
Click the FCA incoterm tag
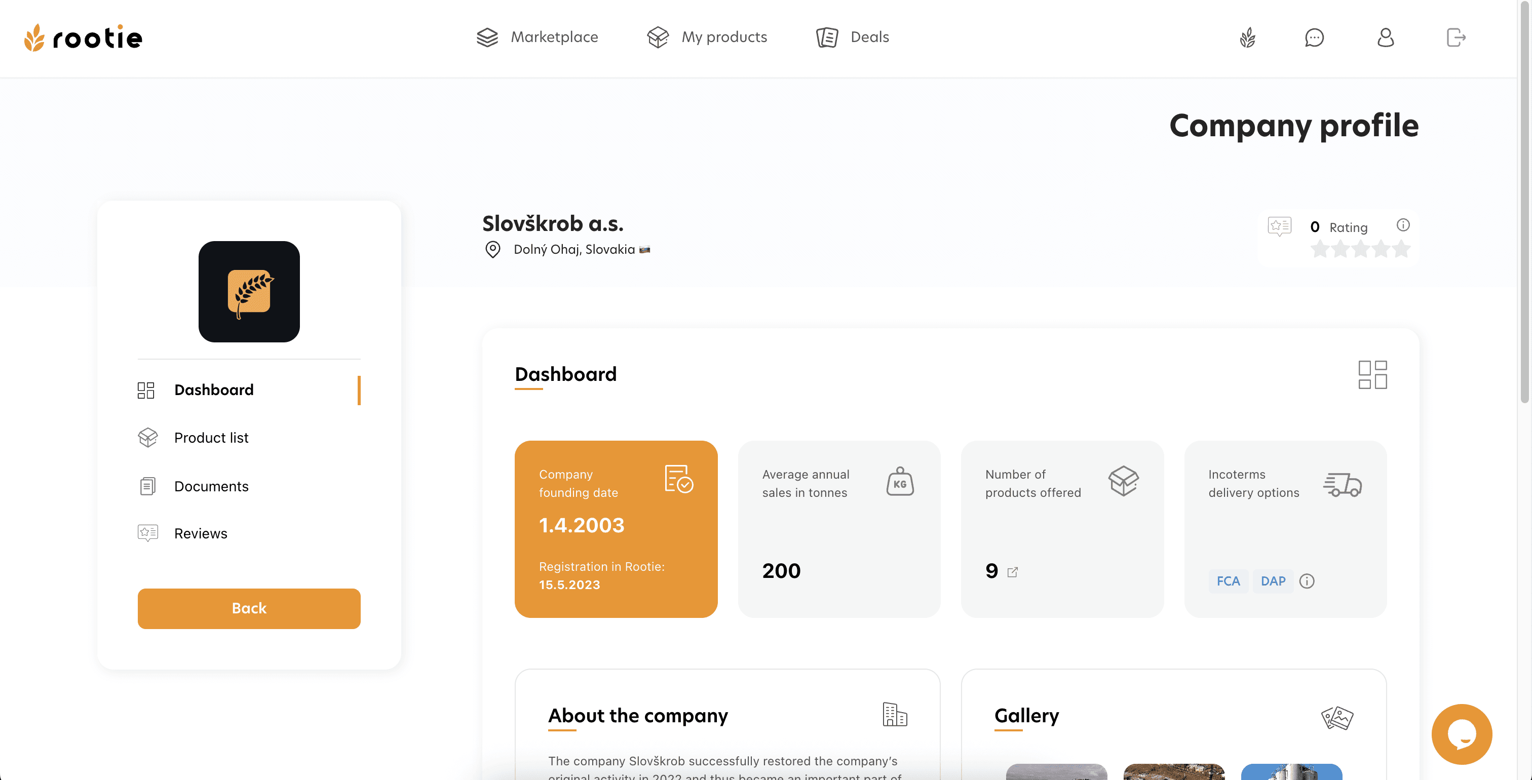1228,581
